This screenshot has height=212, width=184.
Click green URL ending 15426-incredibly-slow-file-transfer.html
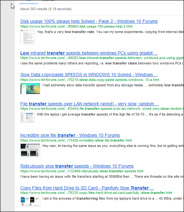pyautogui.click(x=76, y=140)
